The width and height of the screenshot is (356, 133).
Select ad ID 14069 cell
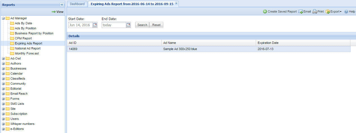[114, 49]
